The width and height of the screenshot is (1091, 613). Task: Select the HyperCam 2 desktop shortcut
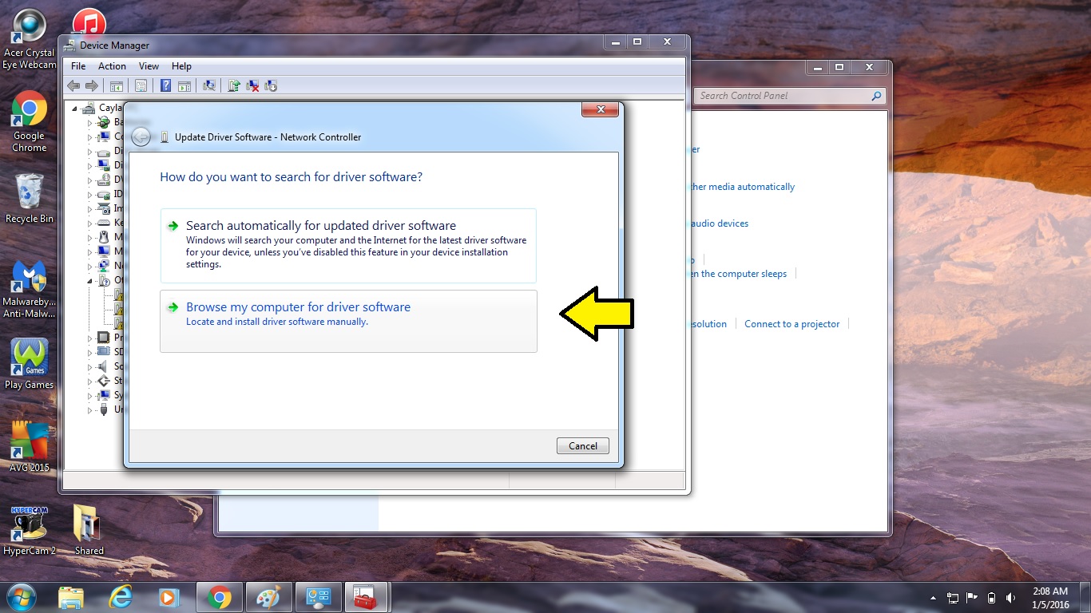point(30,530)
